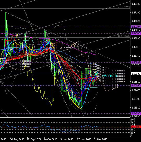
Task: Click the 1.06390 price scale value
Action: 136,99
